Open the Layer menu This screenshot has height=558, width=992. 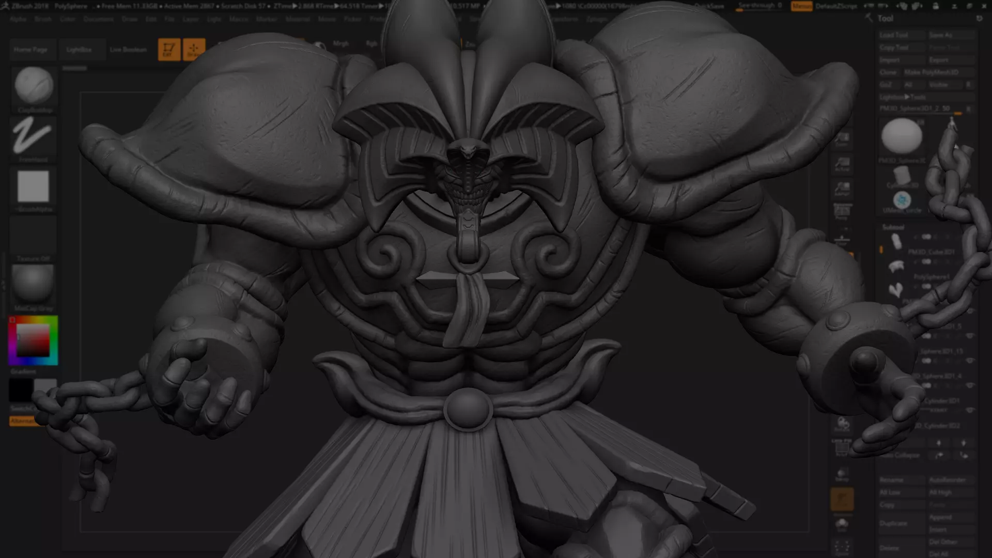[191, 19]
